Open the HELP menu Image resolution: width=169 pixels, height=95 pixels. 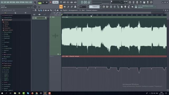[31, 2]
